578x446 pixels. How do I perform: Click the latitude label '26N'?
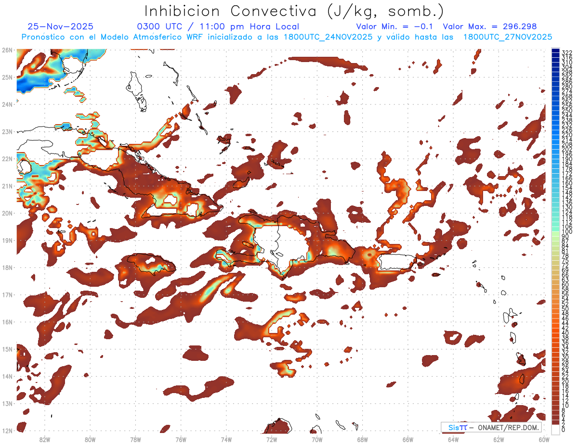7,50
